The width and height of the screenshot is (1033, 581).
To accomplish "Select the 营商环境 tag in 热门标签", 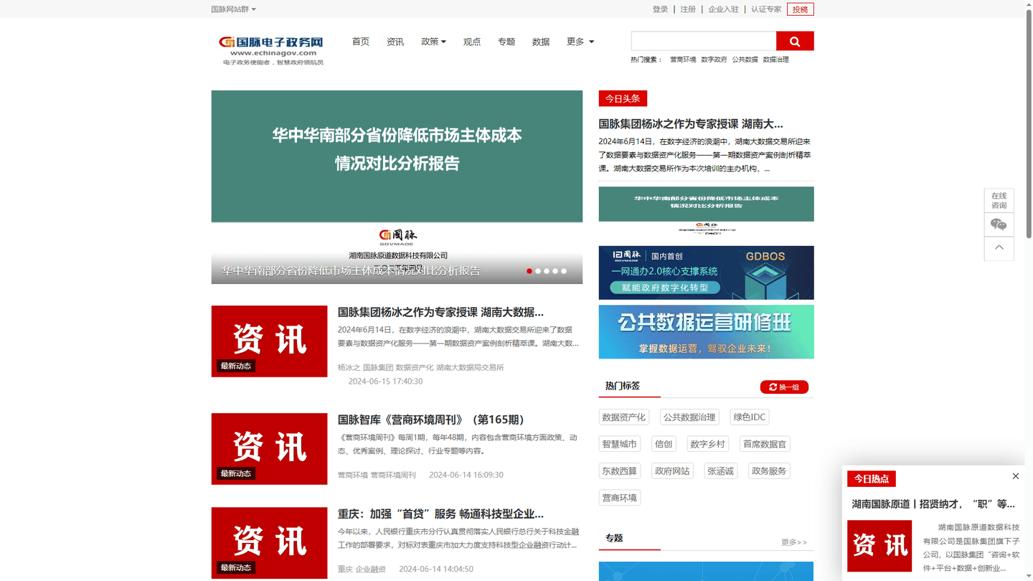I will click(620, 498).
